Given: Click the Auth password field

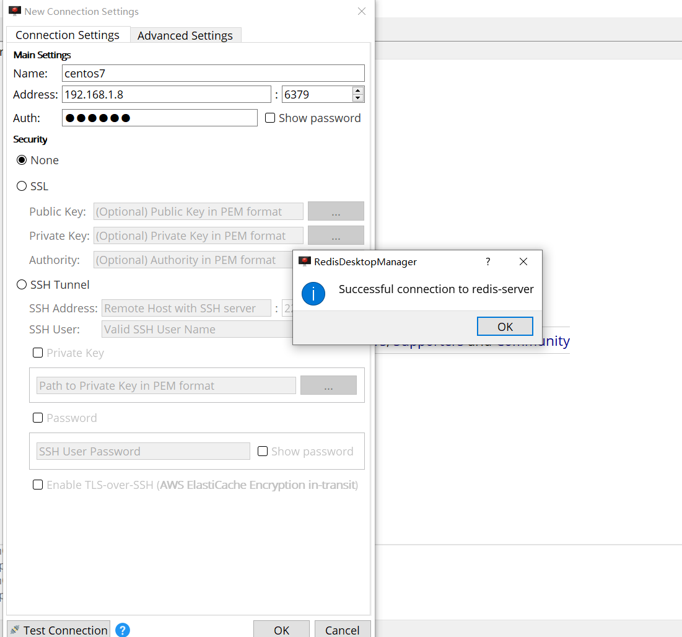Looking at the screenshot, I should [x=160, y=118].
